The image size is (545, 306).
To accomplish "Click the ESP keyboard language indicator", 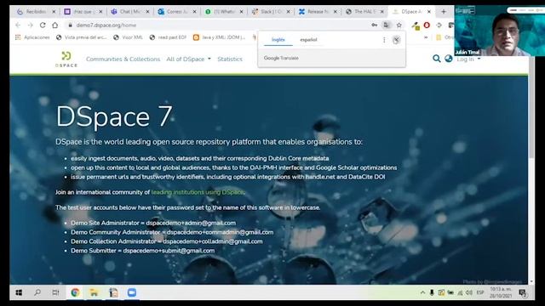I will coord(480,292).
